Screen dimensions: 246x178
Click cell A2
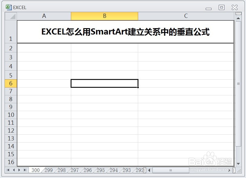pyautogui.click(x=44, y=48)
